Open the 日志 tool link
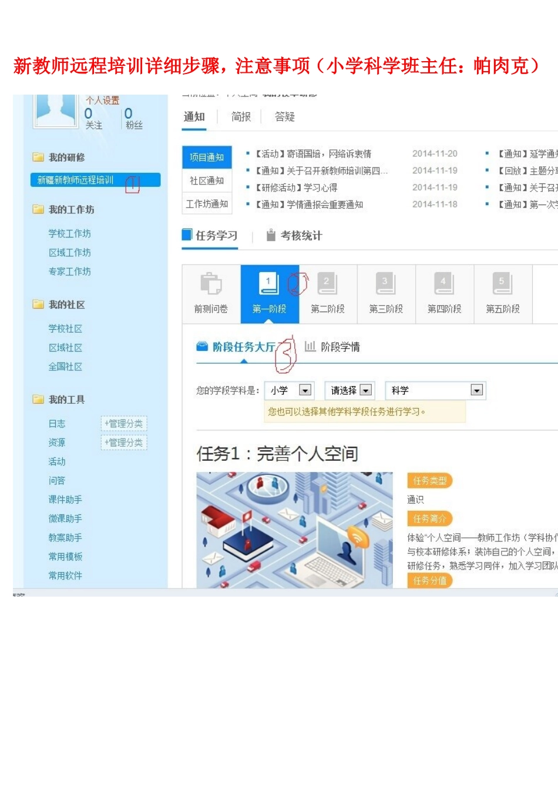Viewport: 558px width, 790px height. 57,423
